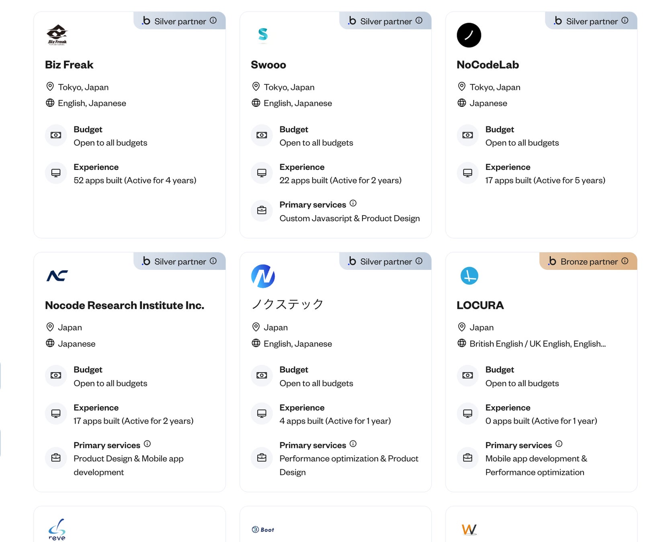
Task: Click the LOCURA blue circle logo
Action: (x=469, y=276)
